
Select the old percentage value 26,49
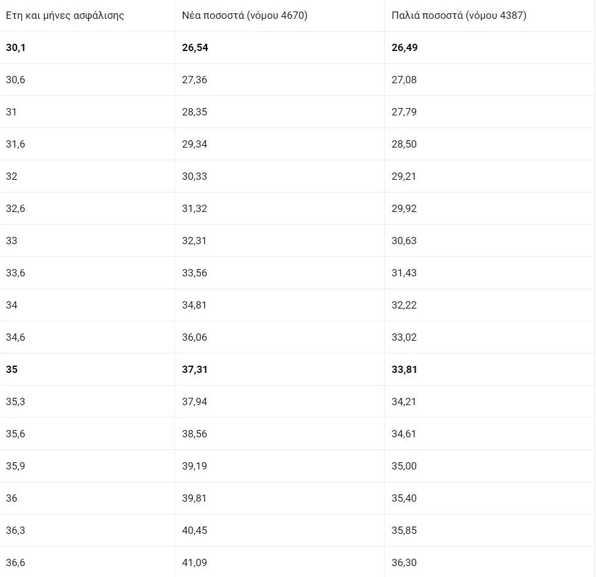pos(405,47)
